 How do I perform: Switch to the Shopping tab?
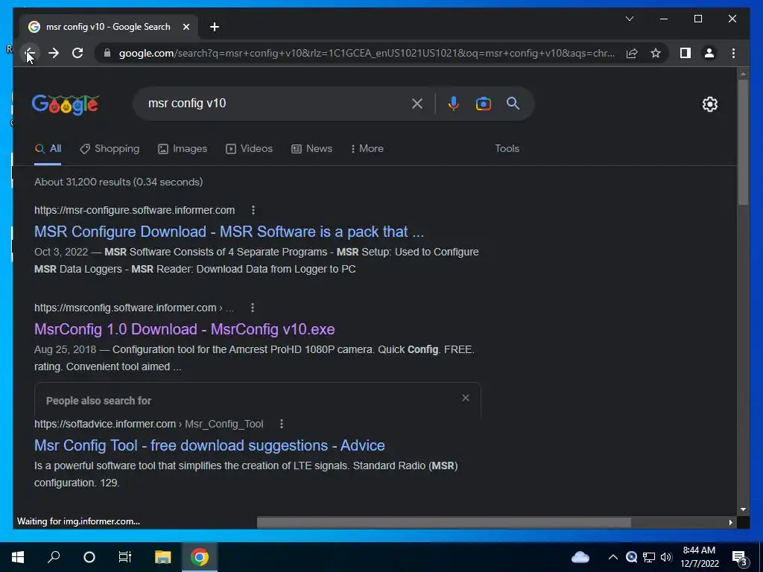110,148
